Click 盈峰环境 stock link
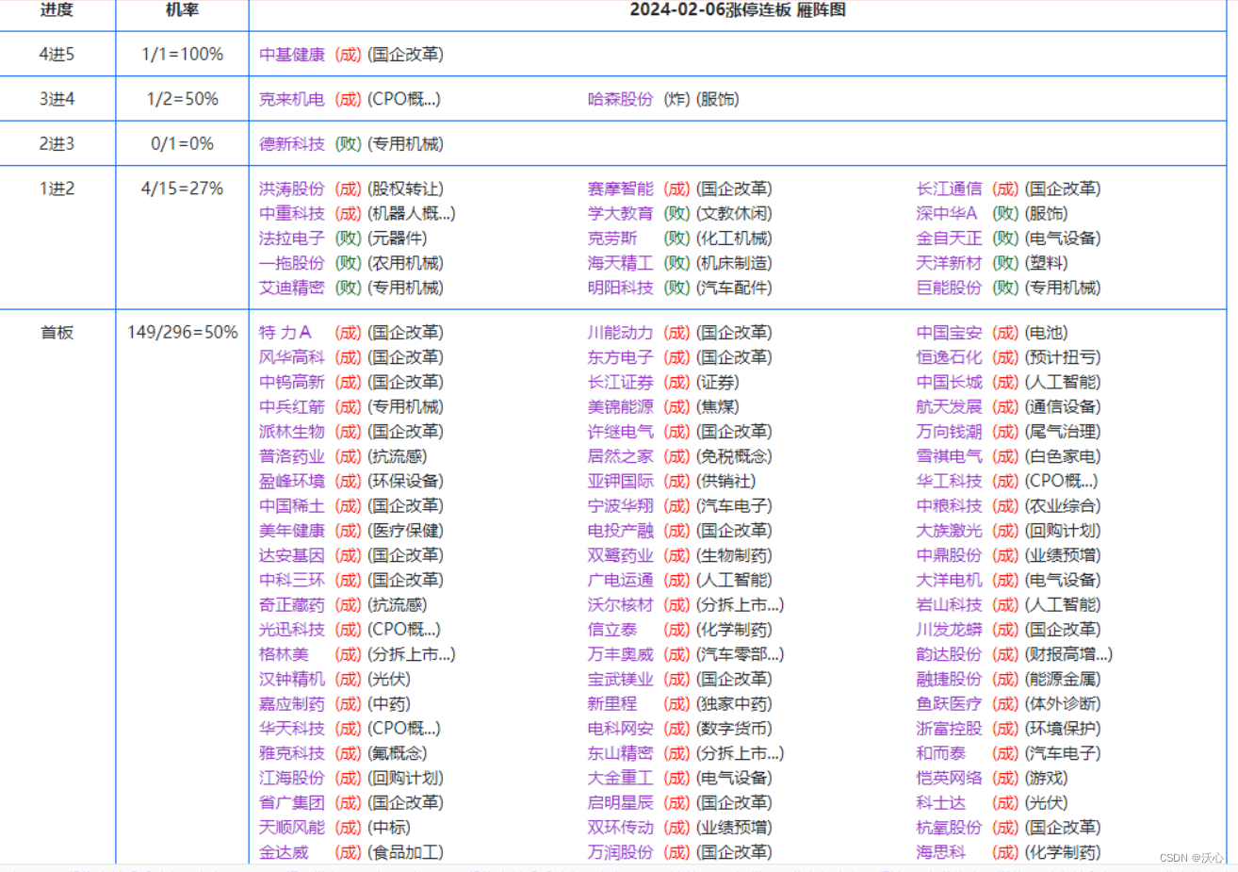Viewport: 1238px width, 872px height. (292, 481)
